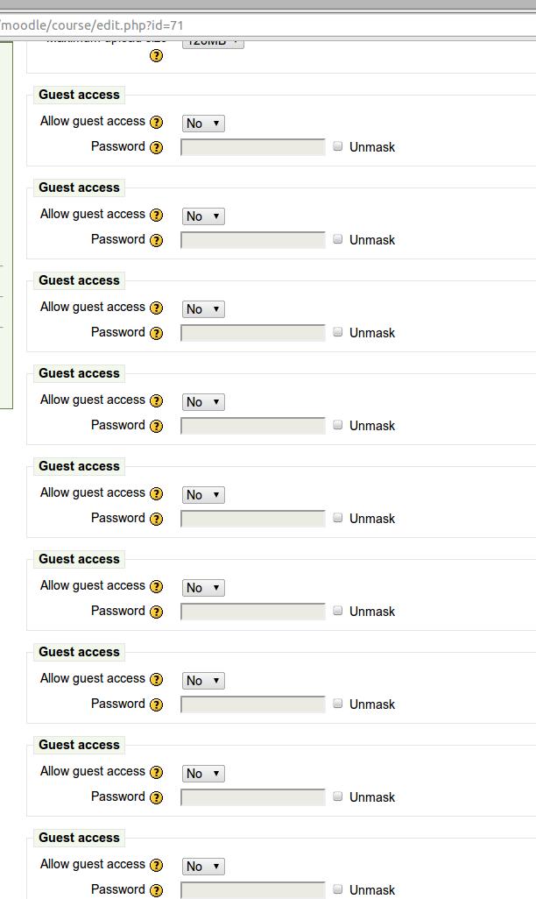Open Allow guest access dropdown in second section
The image size is (536, 899).
[x=203, y=216]
